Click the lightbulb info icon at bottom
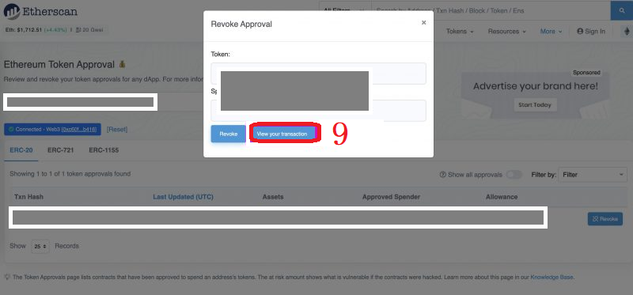The width and height of the screenshot is (633, 295). [7, 278]
